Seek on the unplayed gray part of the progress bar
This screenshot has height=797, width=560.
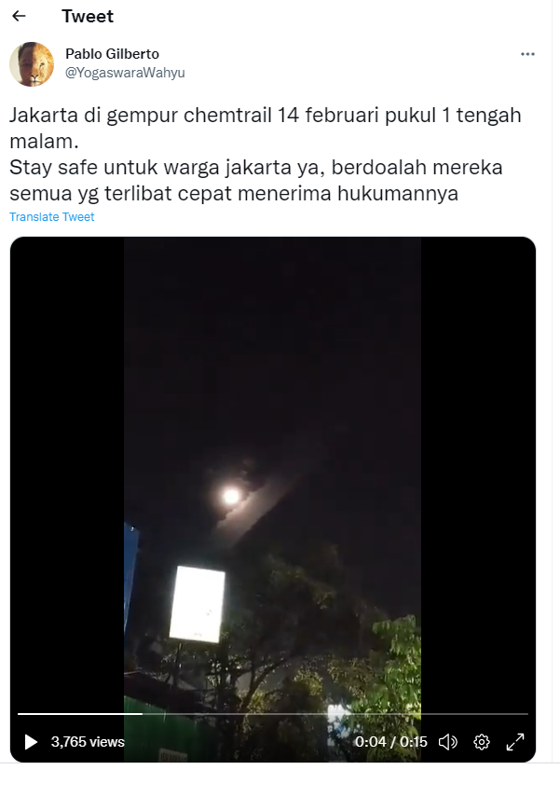coord(335,714)
